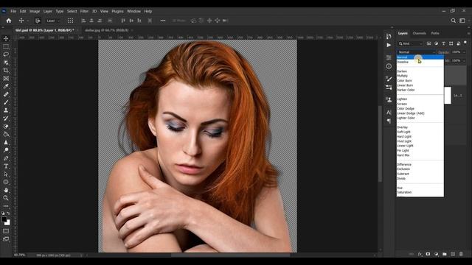Click the zoom percentage status field
The width and height of the screenshot is (472, 265).
tap(20, 255)
